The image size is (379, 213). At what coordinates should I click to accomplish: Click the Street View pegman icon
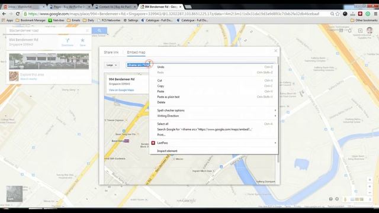345,199
